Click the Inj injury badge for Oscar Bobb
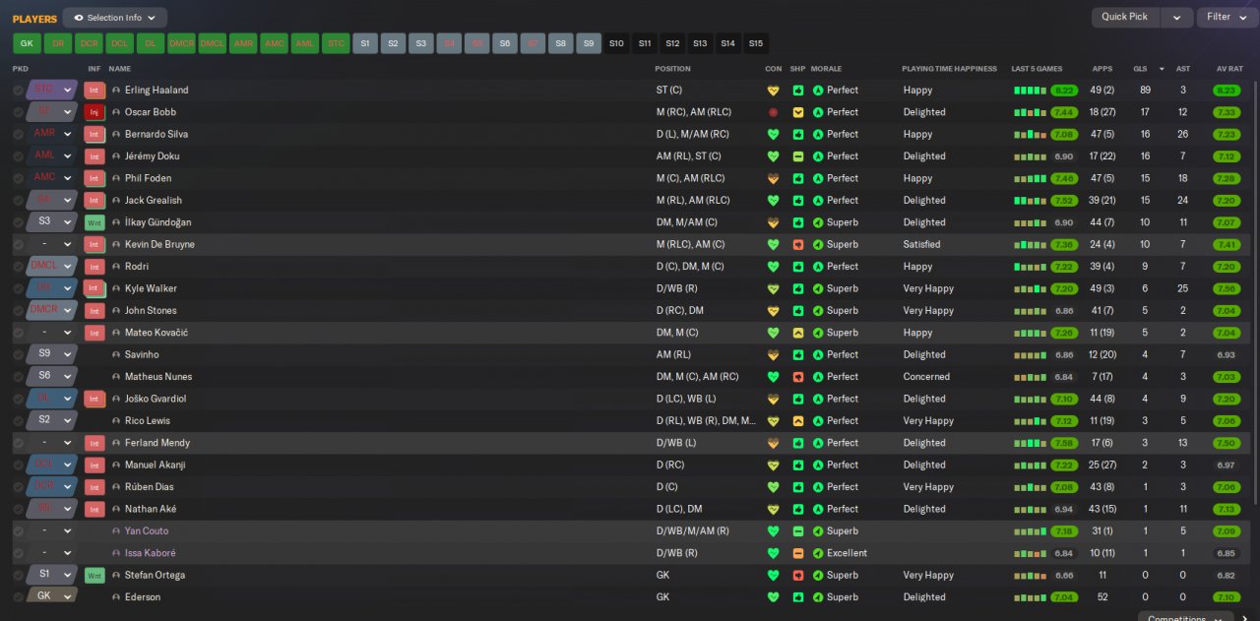The image size is (1260, 621). coord(94,112)
